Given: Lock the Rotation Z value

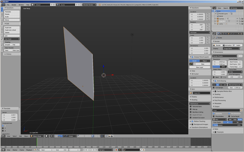Looking at the screenshot, I should click(208, 30).
